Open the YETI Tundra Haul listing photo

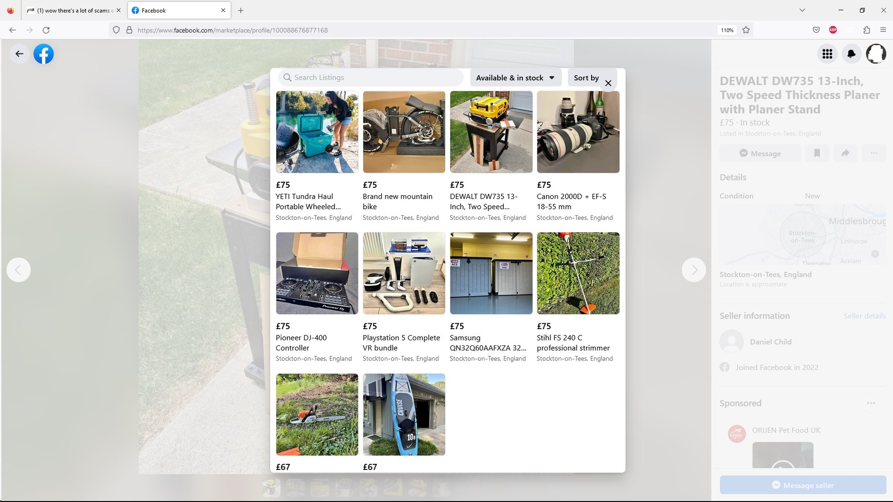[317, 132]
